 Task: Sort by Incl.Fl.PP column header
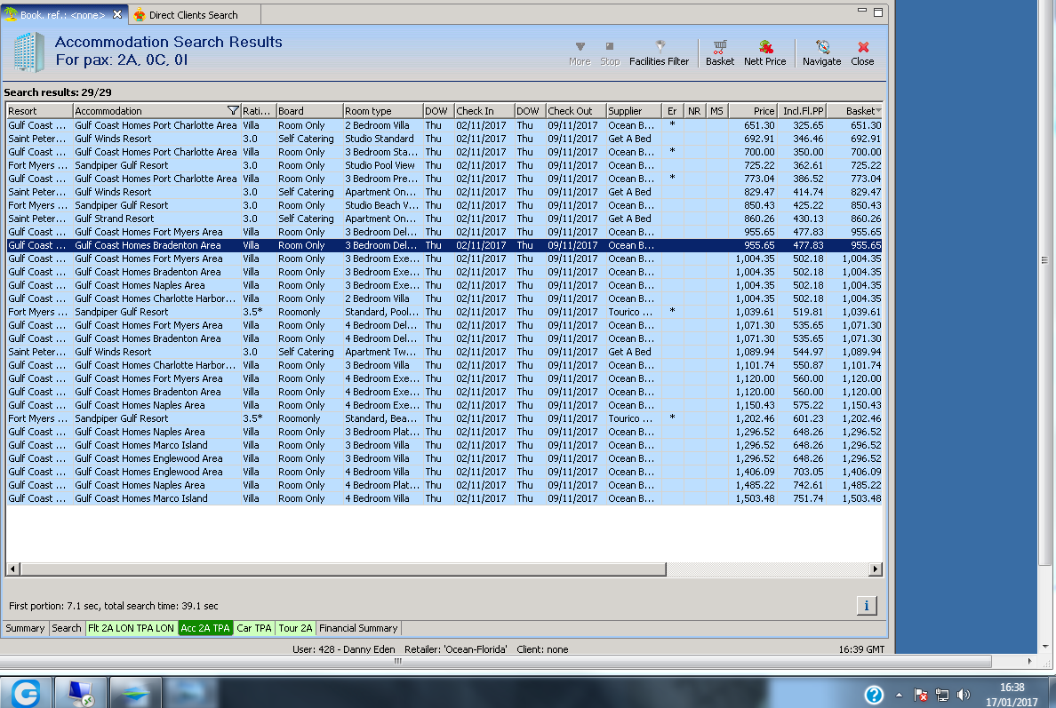tap(803, 111)
